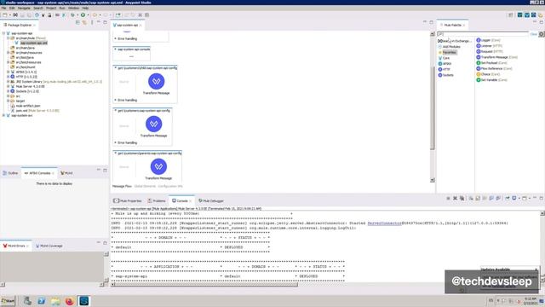545x307 pixels.
Task: Select the APIkit palette category
Action: (x=445, y=64)
